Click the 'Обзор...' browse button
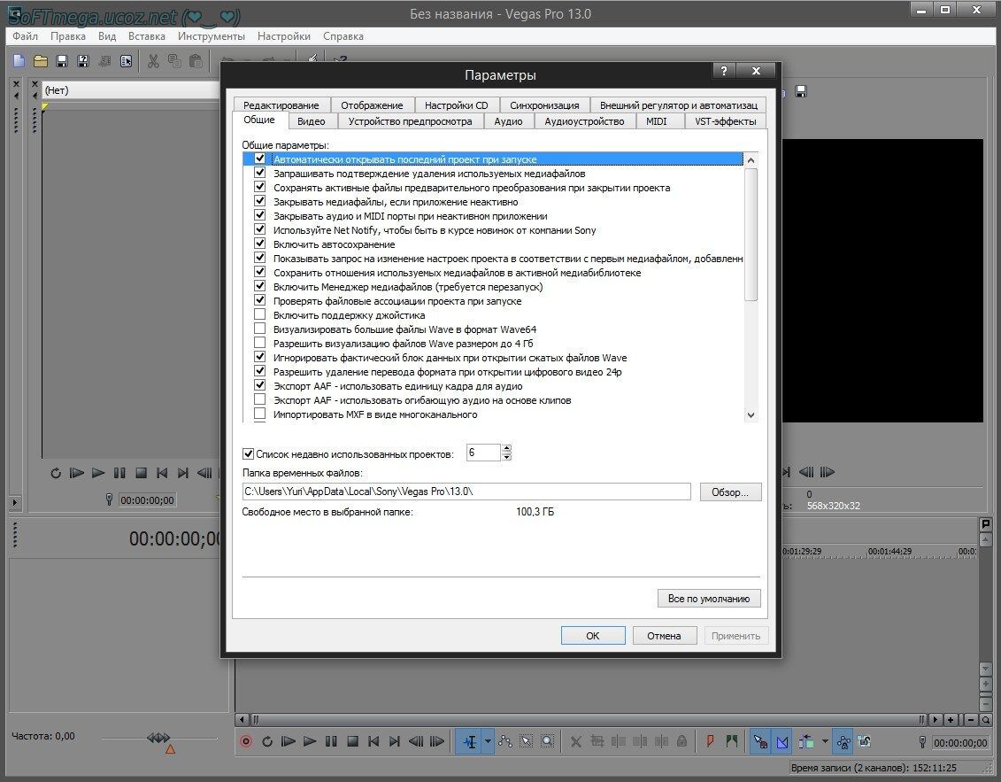This screenshot has width=1001, height=782. point(729,492)
